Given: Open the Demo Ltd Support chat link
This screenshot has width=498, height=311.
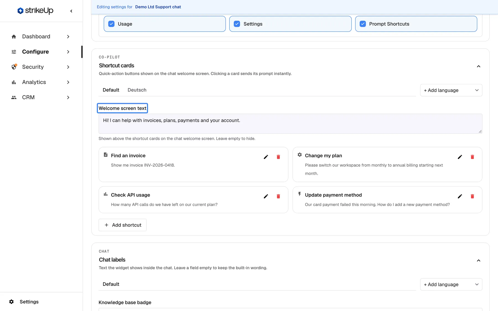Looking at the screenshot, I should pyautogui.click(x=158, y=7).
